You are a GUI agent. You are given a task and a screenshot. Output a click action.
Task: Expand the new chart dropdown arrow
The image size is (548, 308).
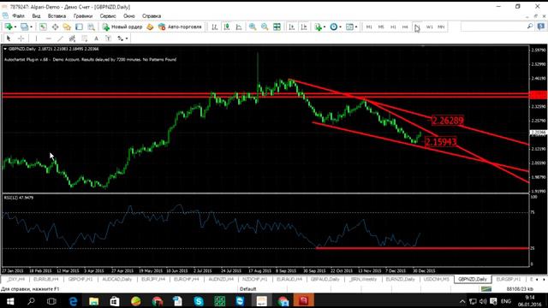[x=15, y=27]
